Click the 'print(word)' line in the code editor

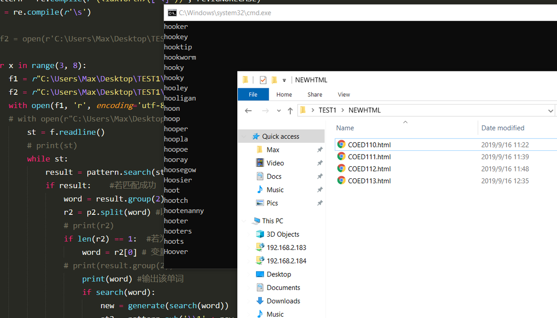[x=107, y=279]
